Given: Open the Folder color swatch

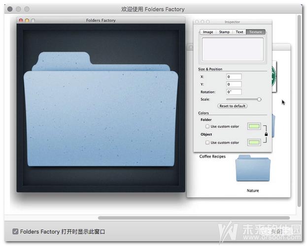Looking at the screenshot, I should (x=254, y=126).
